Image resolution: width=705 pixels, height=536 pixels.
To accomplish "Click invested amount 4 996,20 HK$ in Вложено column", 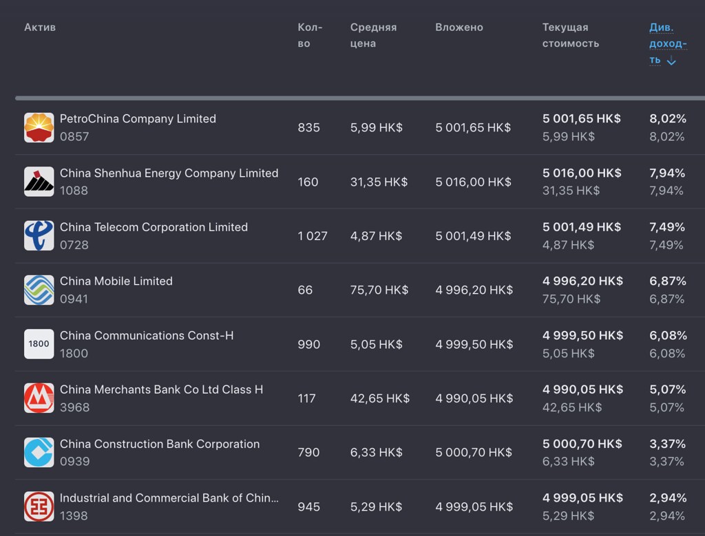I will pos(474,290).
